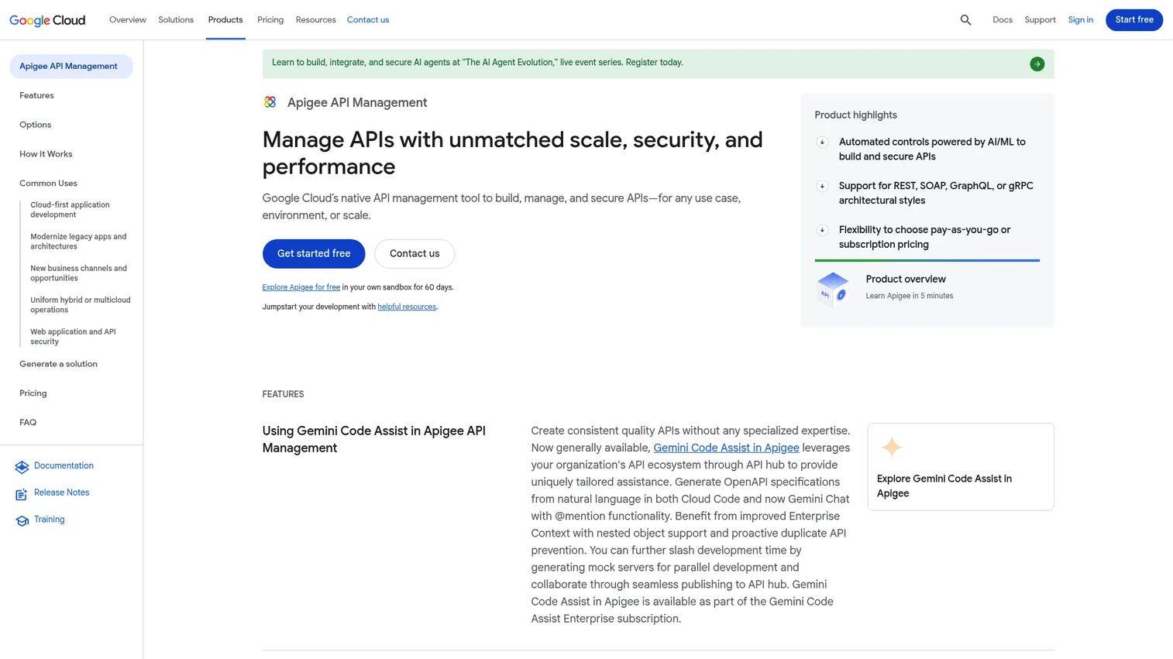
Task: Open Explore Gemini Code Assist in Apigee card
Action: [961, 467]
